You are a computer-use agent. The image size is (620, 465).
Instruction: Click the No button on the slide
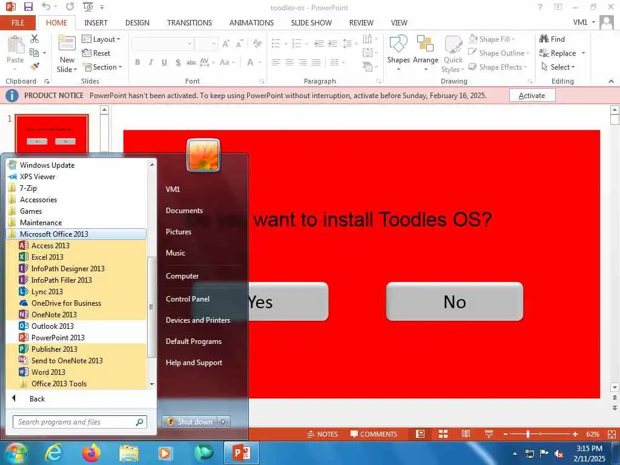(x=454, y=302)
